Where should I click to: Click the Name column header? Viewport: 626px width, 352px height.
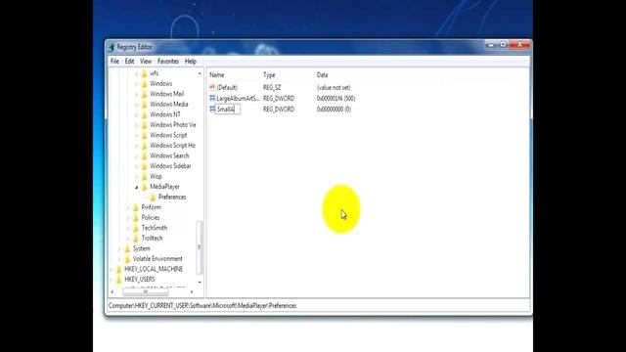point(217,75)
